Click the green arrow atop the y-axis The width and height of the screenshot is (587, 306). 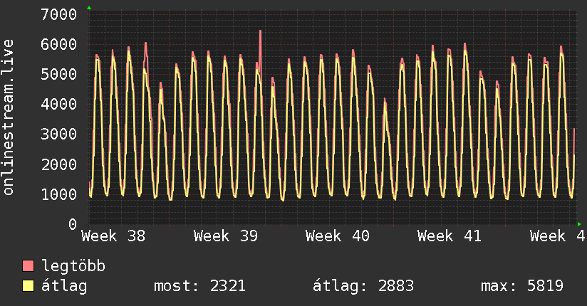tap(89, 7)
